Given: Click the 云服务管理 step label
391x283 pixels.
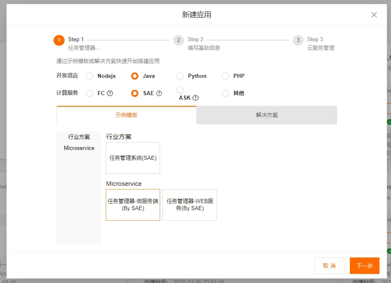Looking at the screenshot, I should coord(321,48).
